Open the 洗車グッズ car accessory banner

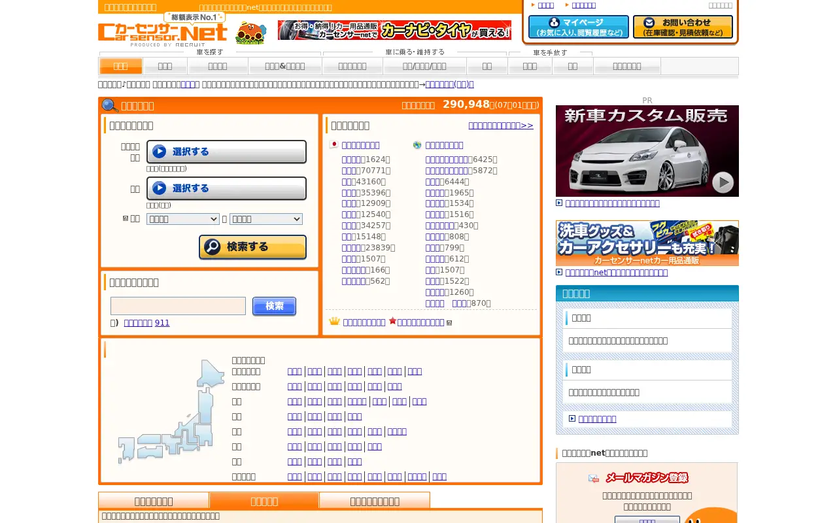click(647, 243)
